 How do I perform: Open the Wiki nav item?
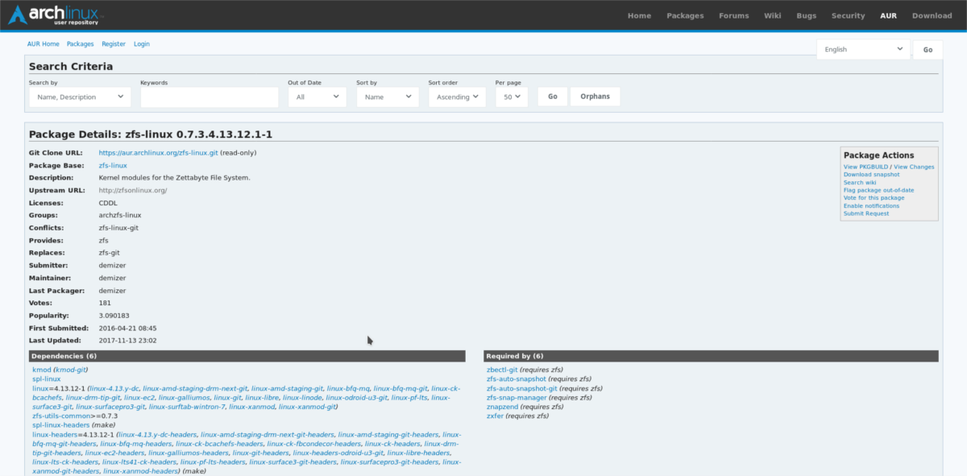click(x=772, y=15)
